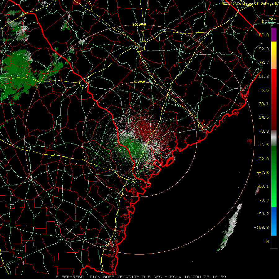
Task: Click the TH label at the scale bottom
Action: coord(266,241)
